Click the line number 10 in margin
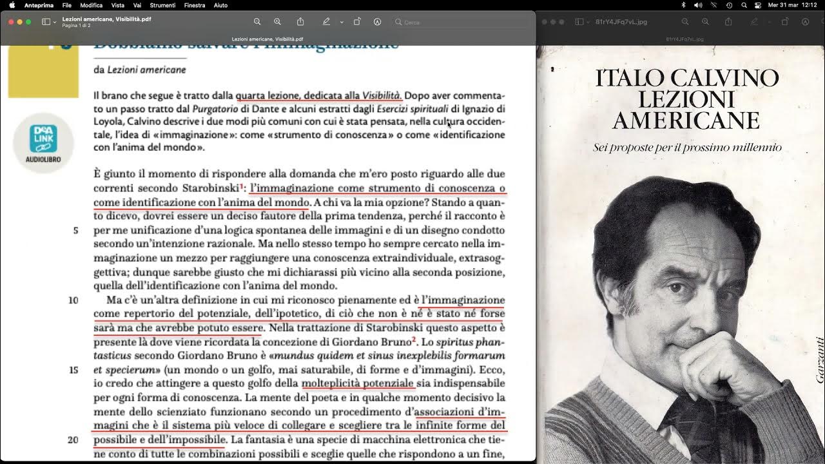 tap(73, 300)
